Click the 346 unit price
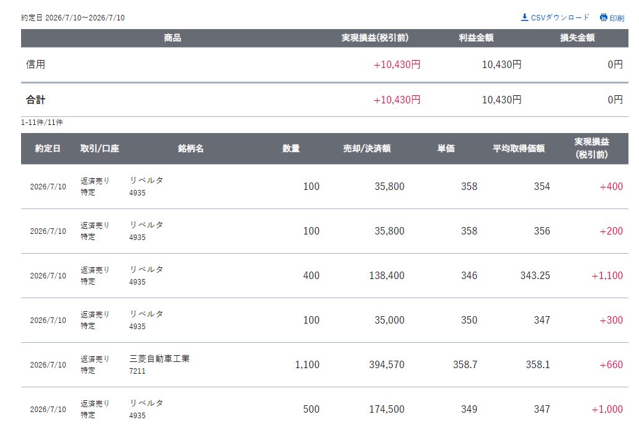Viewport: 639px width, 430px height. 469,275
